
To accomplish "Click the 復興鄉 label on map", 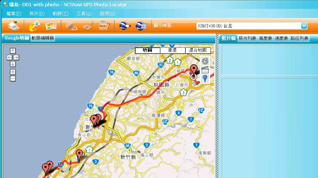I will tap(205, 153).
